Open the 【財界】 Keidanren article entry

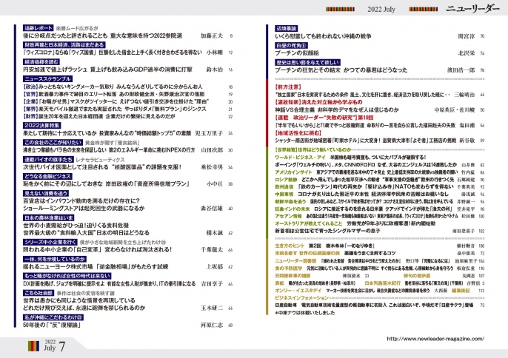(29, 117)
